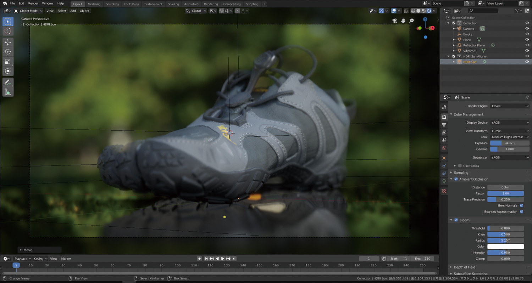This screenshot has width=532, height=283.
Task: Switch to solid viewport shading
Action: coord(419,11)
